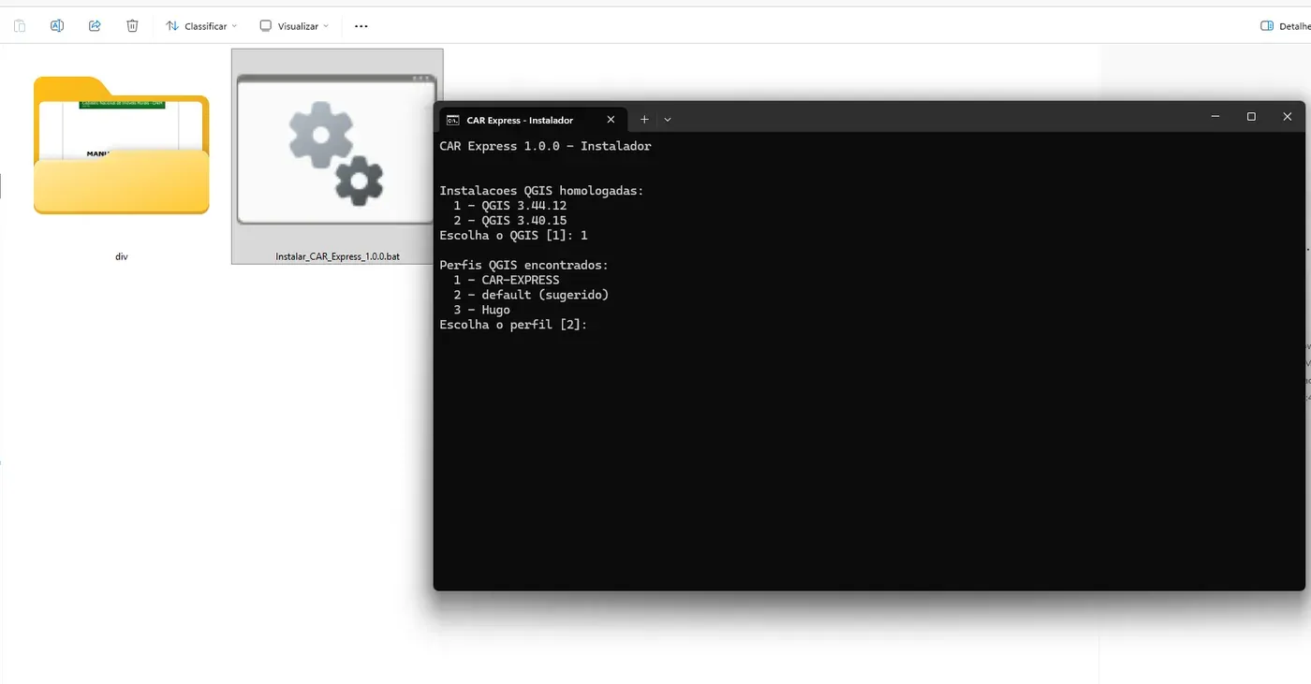The width and height of the screenshot is (1311, 684).
Task: Open the three-dots more options menu
Action: point(361,26)
